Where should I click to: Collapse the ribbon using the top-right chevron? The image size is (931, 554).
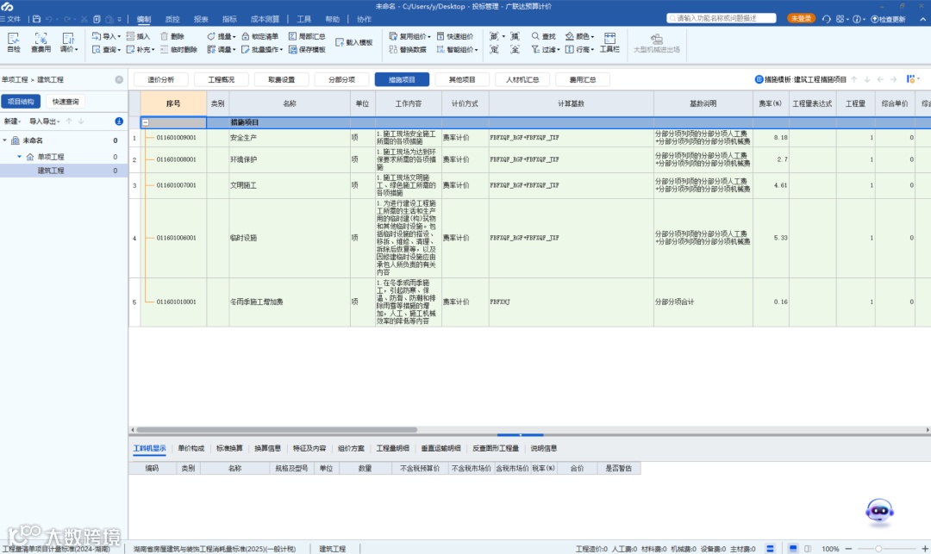tap(922, 19)
